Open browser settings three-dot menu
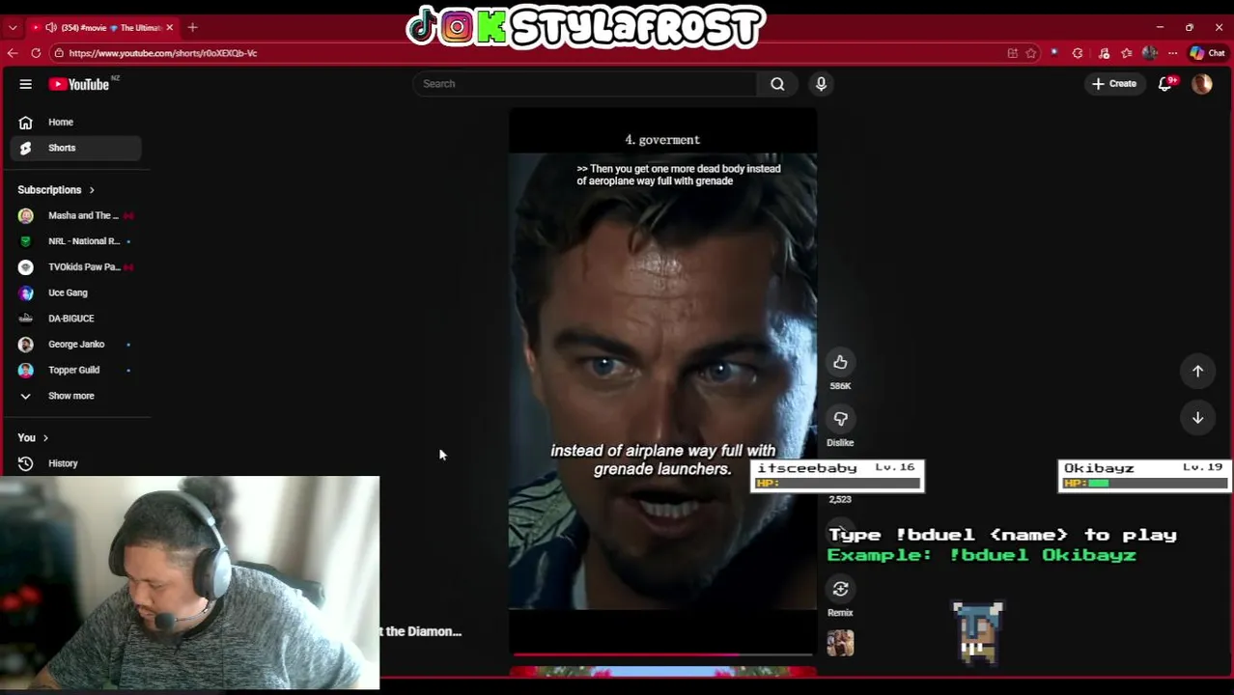 pos(1173,53)
